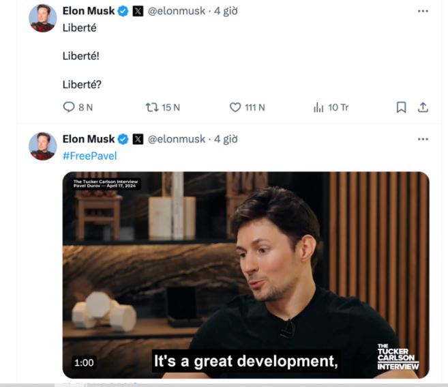Click Elon Musk name on second tweet
448x387 pixels.
89,139
